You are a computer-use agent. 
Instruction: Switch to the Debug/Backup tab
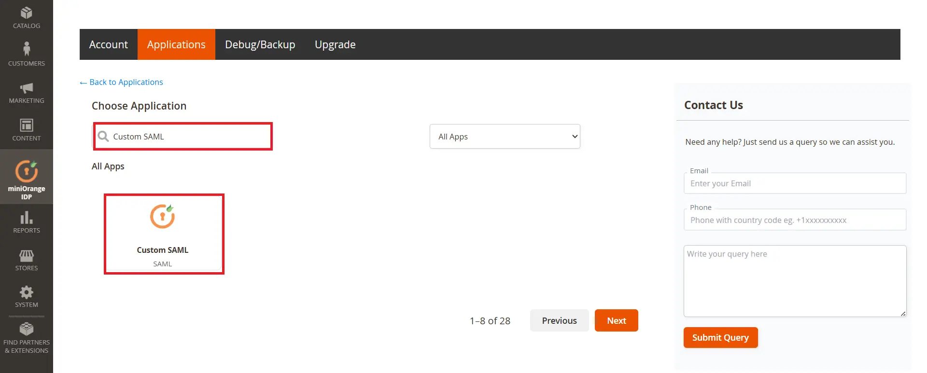pos(260,44)
